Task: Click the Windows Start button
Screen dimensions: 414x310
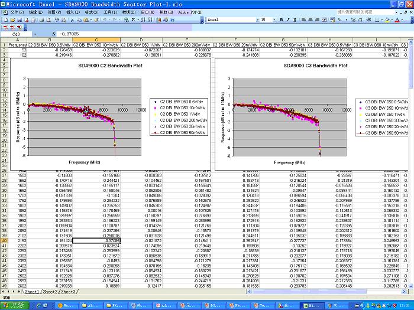Action: [x=12, y=305]
